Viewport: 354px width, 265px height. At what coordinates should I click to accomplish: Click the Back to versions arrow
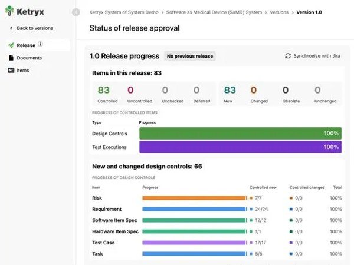click(11, 28)
